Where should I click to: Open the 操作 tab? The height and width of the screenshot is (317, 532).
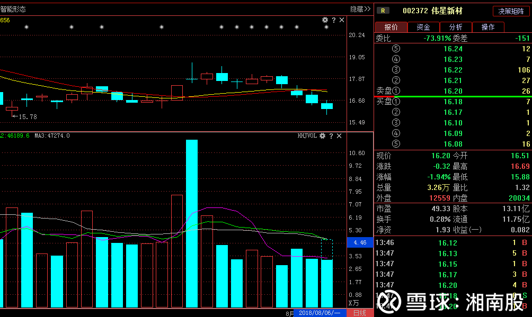[x=488, y=27]
